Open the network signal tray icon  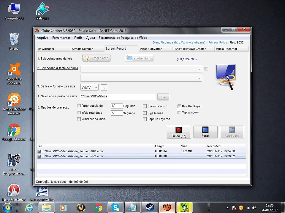[248, 208]
